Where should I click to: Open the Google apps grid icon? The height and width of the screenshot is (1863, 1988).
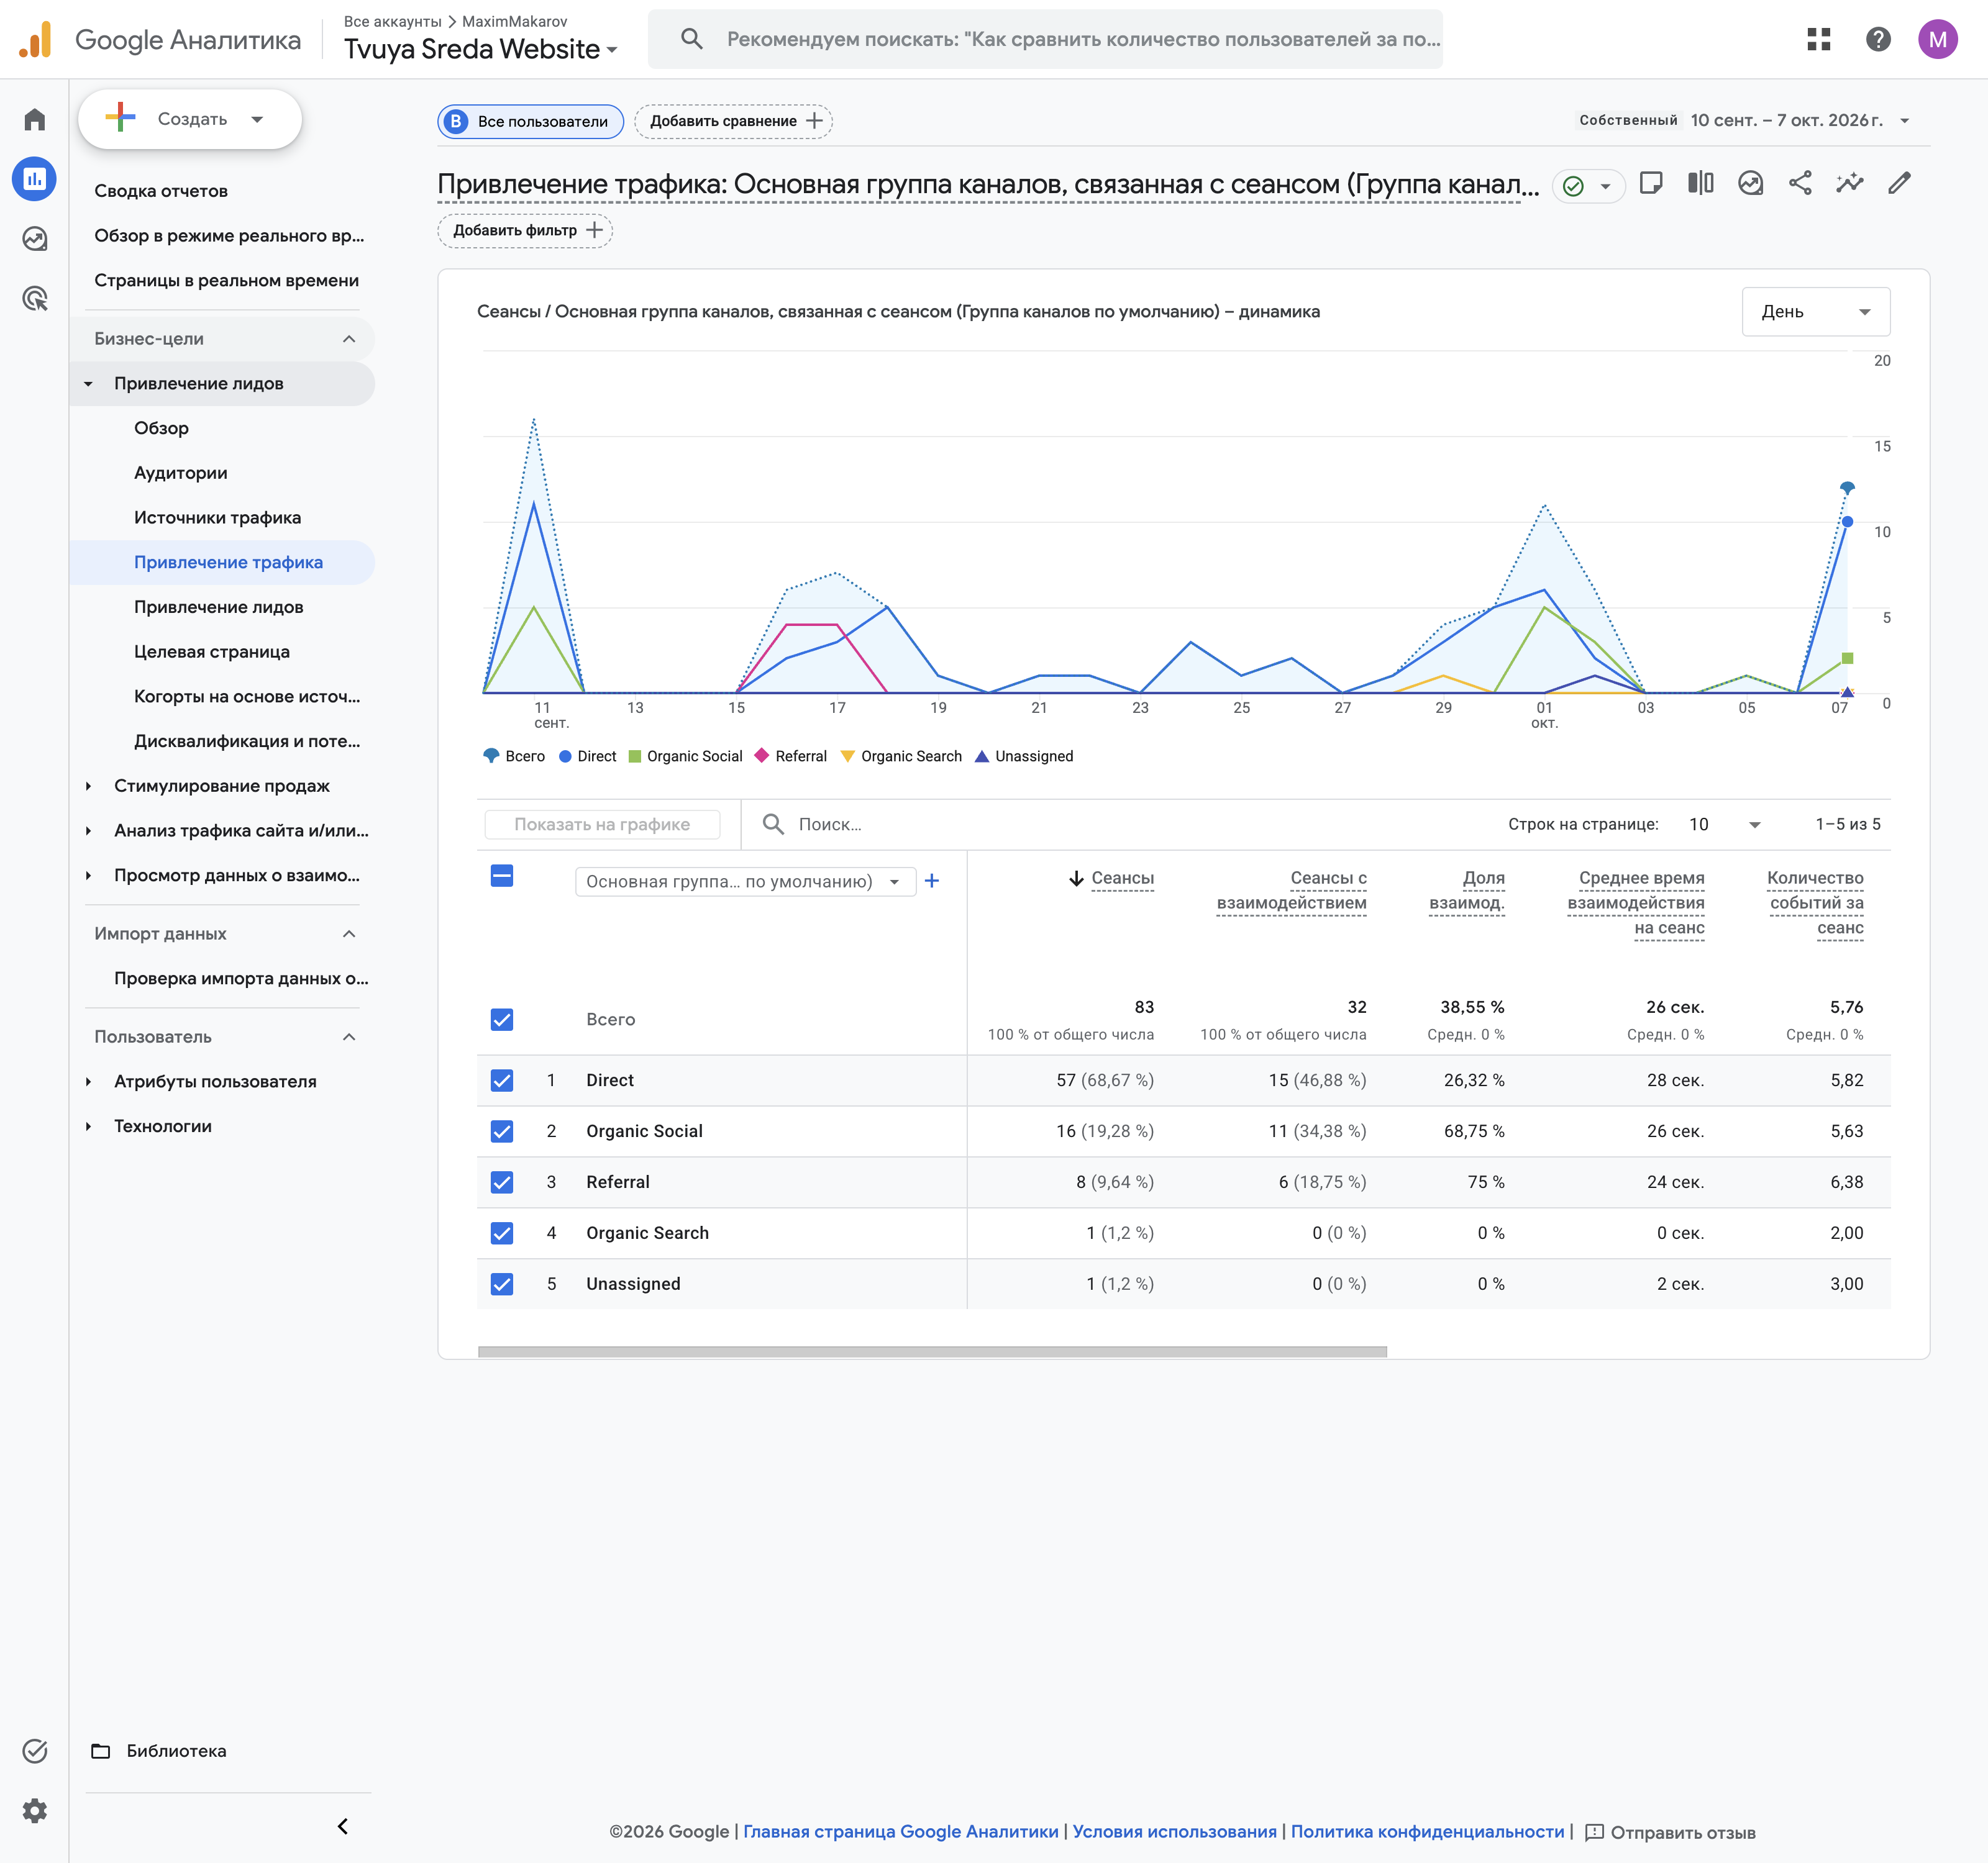coord(1818,39)
